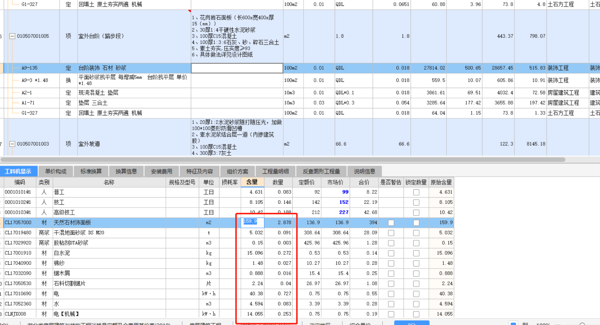Toggle 锁定数量 for 白水泥
This screenshot has height=325, width=600.
click(x=416, y=253)
